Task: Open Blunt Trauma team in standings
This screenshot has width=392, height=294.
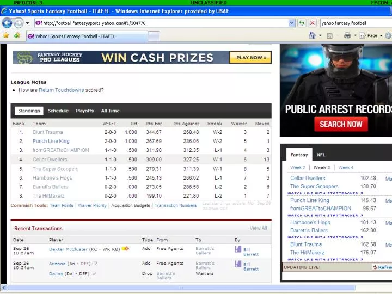Action: [x=47, y=132]
